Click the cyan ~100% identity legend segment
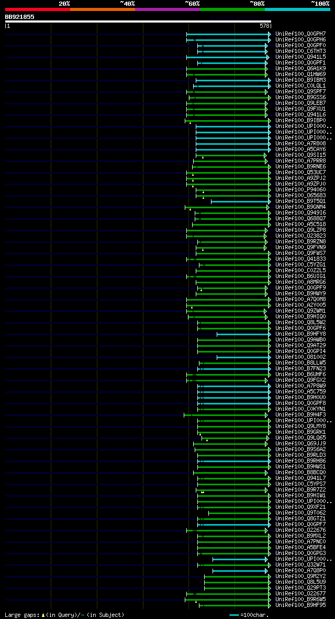The width and height of the screenshot is (335, 619). [x=297, y=9]
